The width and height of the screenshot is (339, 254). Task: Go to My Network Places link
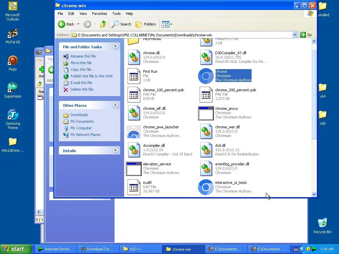click(85, 135)
